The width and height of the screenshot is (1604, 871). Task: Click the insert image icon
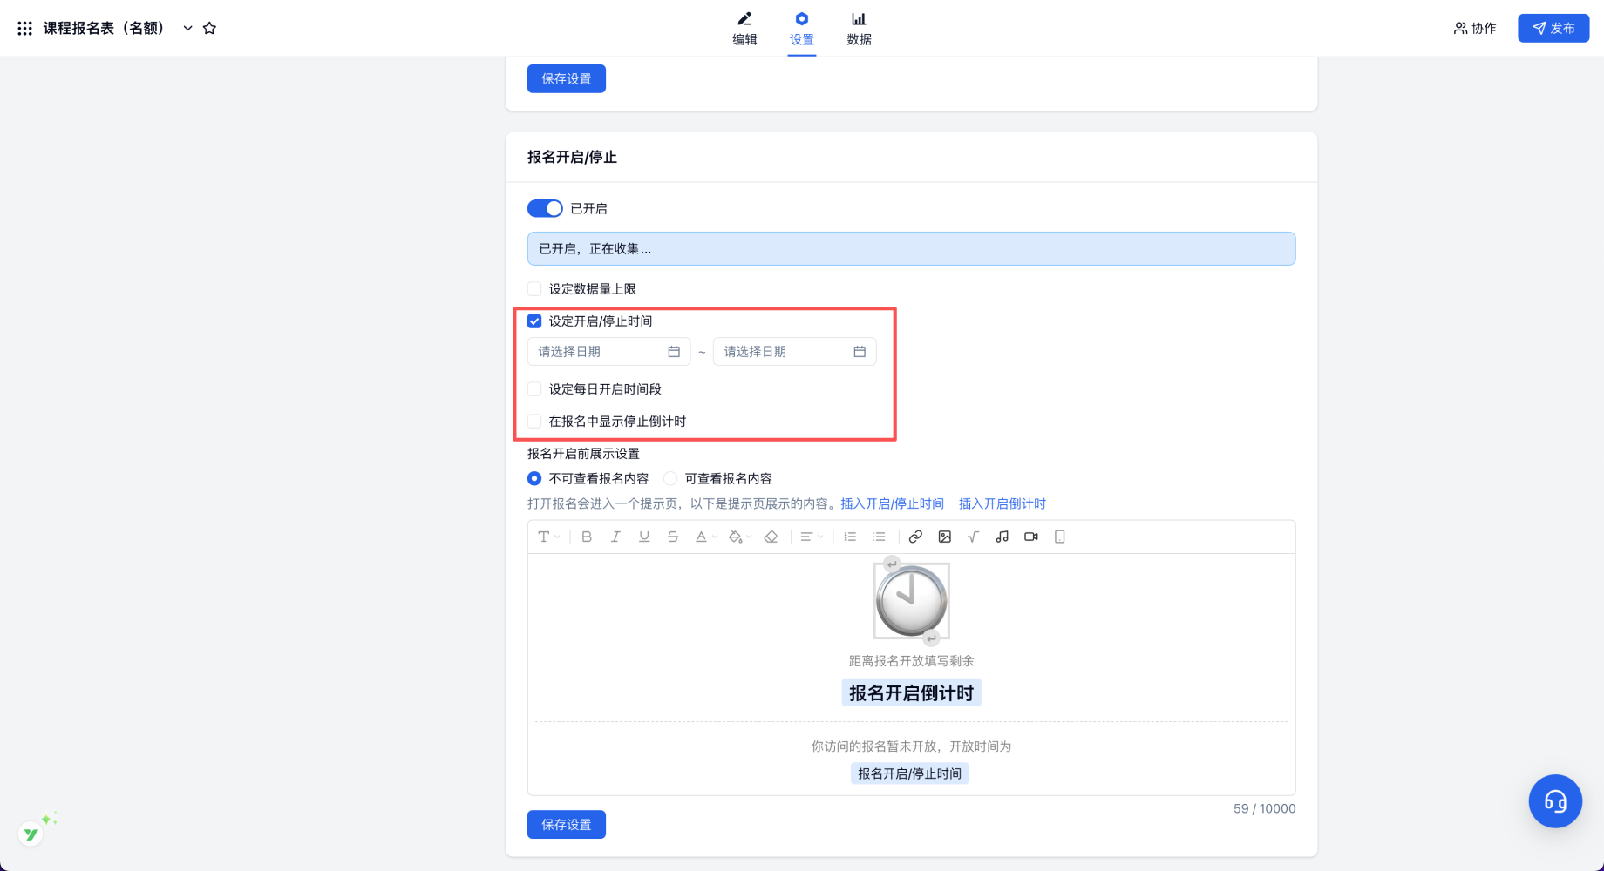pyautogui.click(x=944, y=537)
